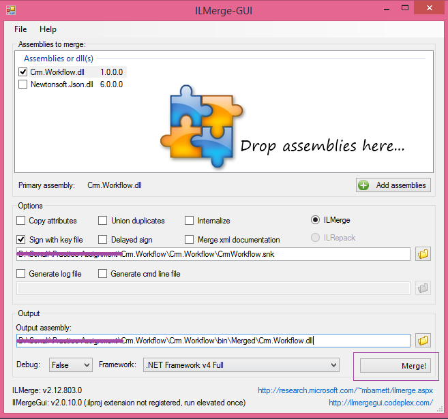Viewport: 448px width, 419px height.
Task: Minimize the ILMerge-GUI window
Action: [x=387, y=9]
